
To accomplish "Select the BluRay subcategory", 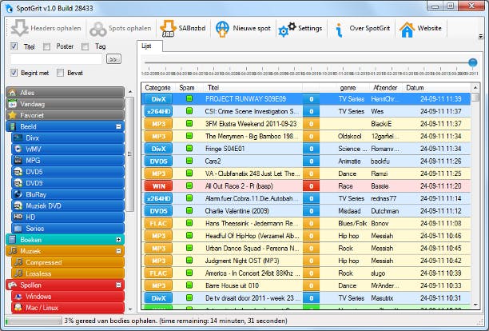I will pyautogui.click(x=68, y=194).
